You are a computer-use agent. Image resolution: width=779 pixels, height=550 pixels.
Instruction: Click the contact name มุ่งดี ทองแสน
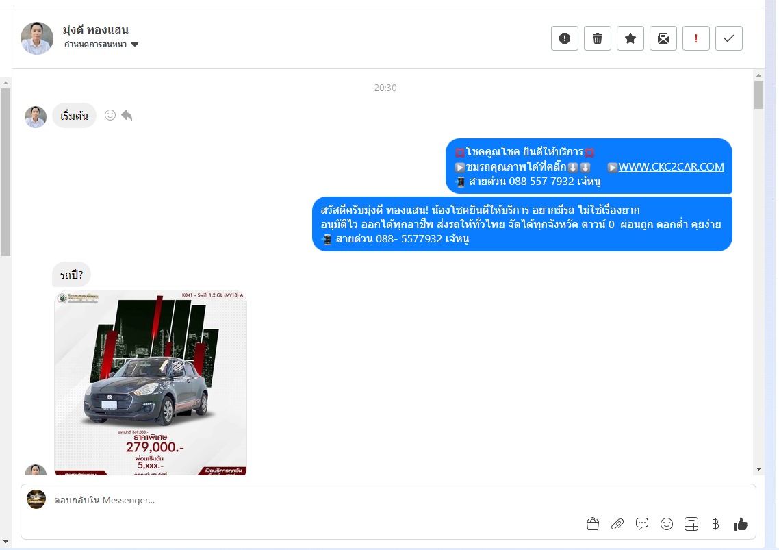tap(95, 30)
